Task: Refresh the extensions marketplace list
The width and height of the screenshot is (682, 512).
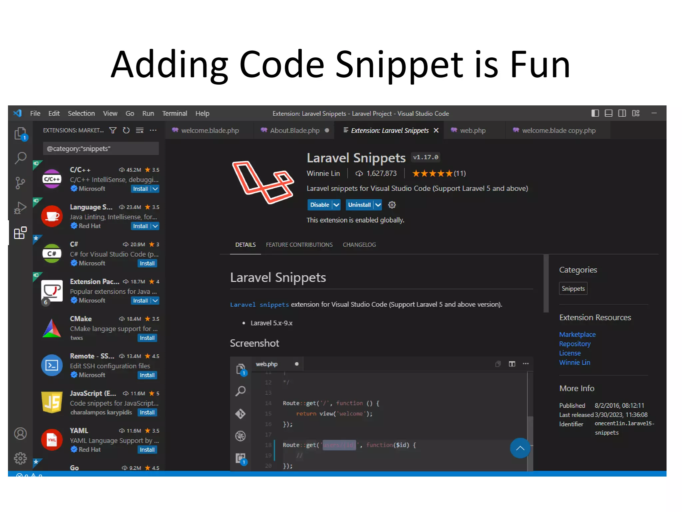Action: click(x=126, y=130)
